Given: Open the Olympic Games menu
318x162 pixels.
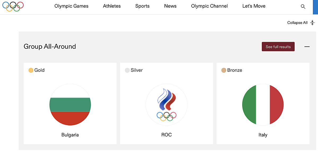Looking at the screenshot, I should (x=72, y=6).
